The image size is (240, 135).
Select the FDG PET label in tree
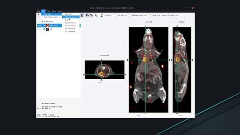pyautogui.click(x=53, y=25)
